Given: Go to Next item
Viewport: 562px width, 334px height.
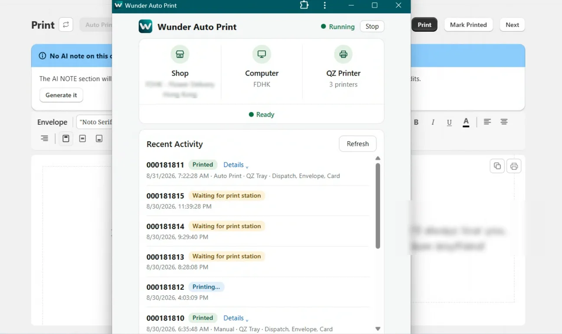Looking at the screenshot, I should point(512,25).
